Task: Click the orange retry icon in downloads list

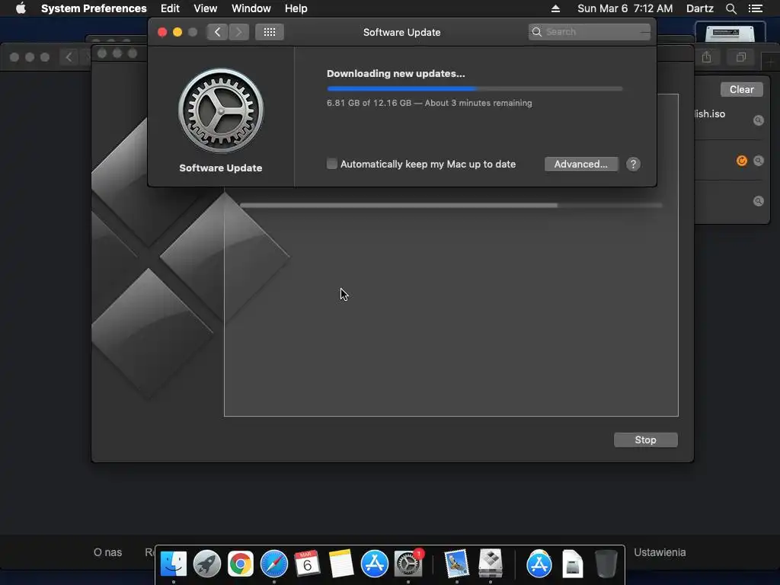Action: pos(741,161)
